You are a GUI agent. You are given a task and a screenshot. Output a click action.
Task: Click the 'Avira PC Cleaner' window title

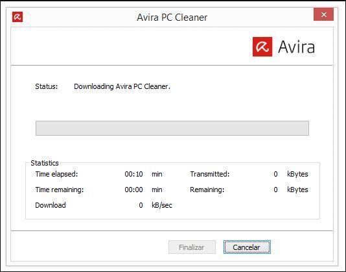click(172, 18)
